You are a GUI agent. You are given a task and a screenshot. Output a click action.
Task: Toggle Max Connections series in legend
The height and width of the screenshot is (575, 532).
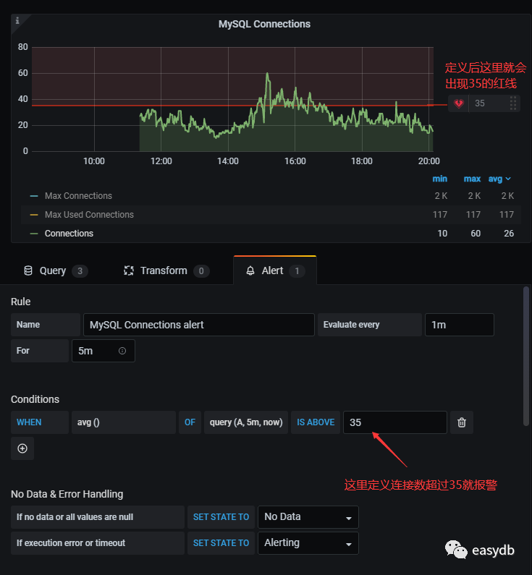[78, 196]
